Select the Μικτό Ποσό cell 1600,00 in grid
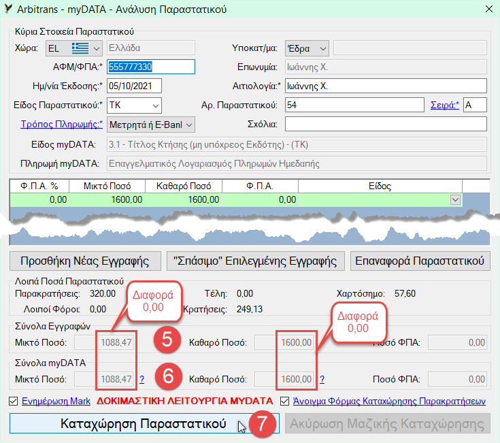 107,199
